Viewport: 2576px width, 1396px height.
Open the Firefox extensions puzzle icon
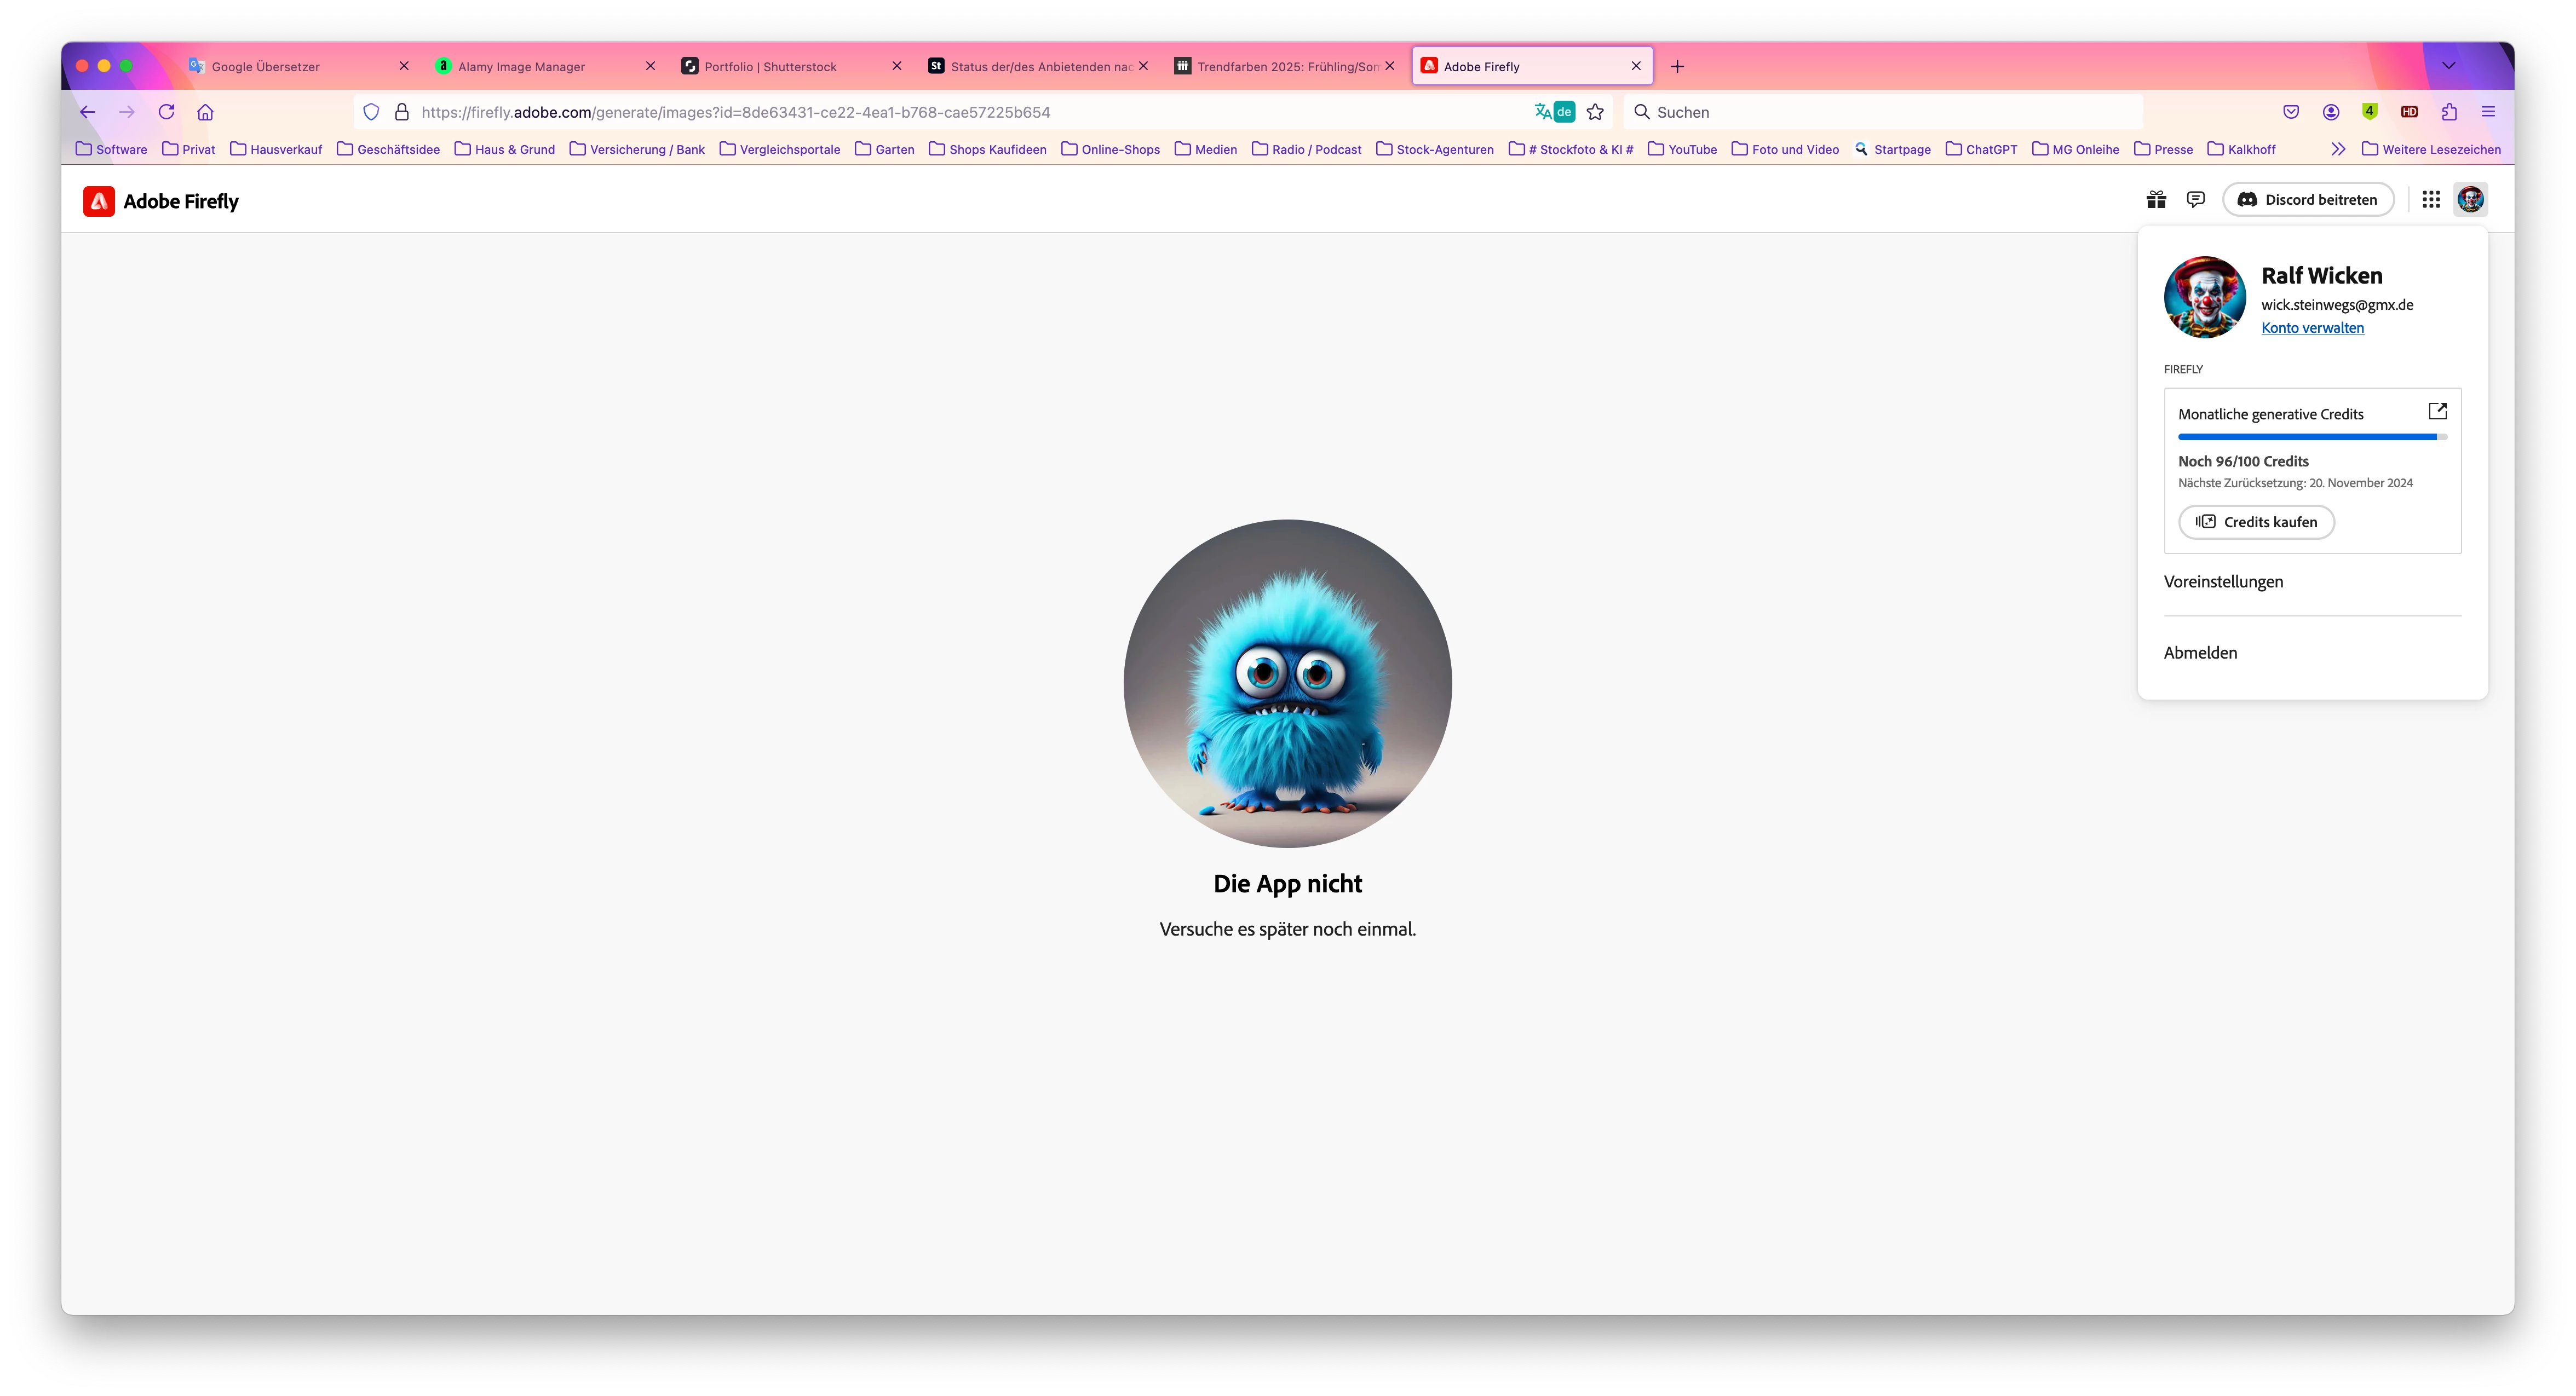[2448, 112]
